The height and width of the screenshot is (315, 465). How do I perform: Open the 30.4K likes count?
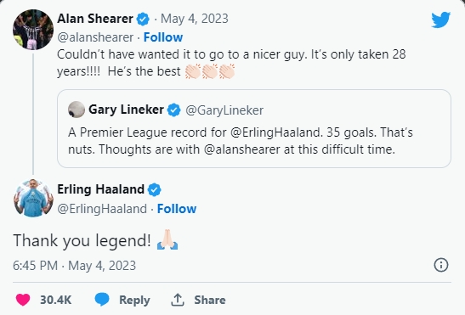click(x=56, y=300)
